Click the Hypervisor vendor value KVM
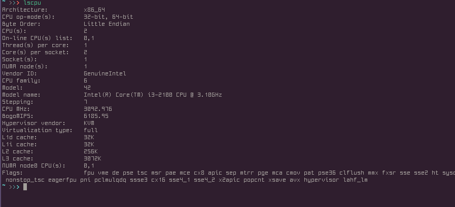 [x=89, y=123]
